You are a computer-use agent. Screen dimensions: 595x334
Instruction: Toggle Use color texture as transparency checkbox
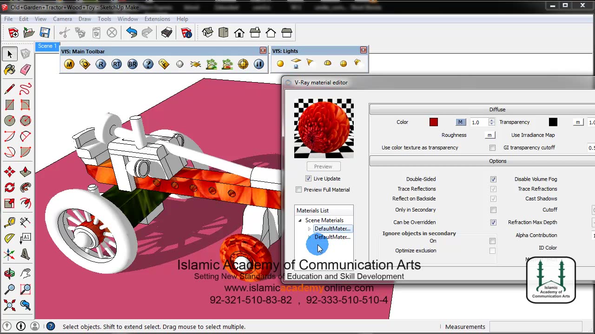493,148
